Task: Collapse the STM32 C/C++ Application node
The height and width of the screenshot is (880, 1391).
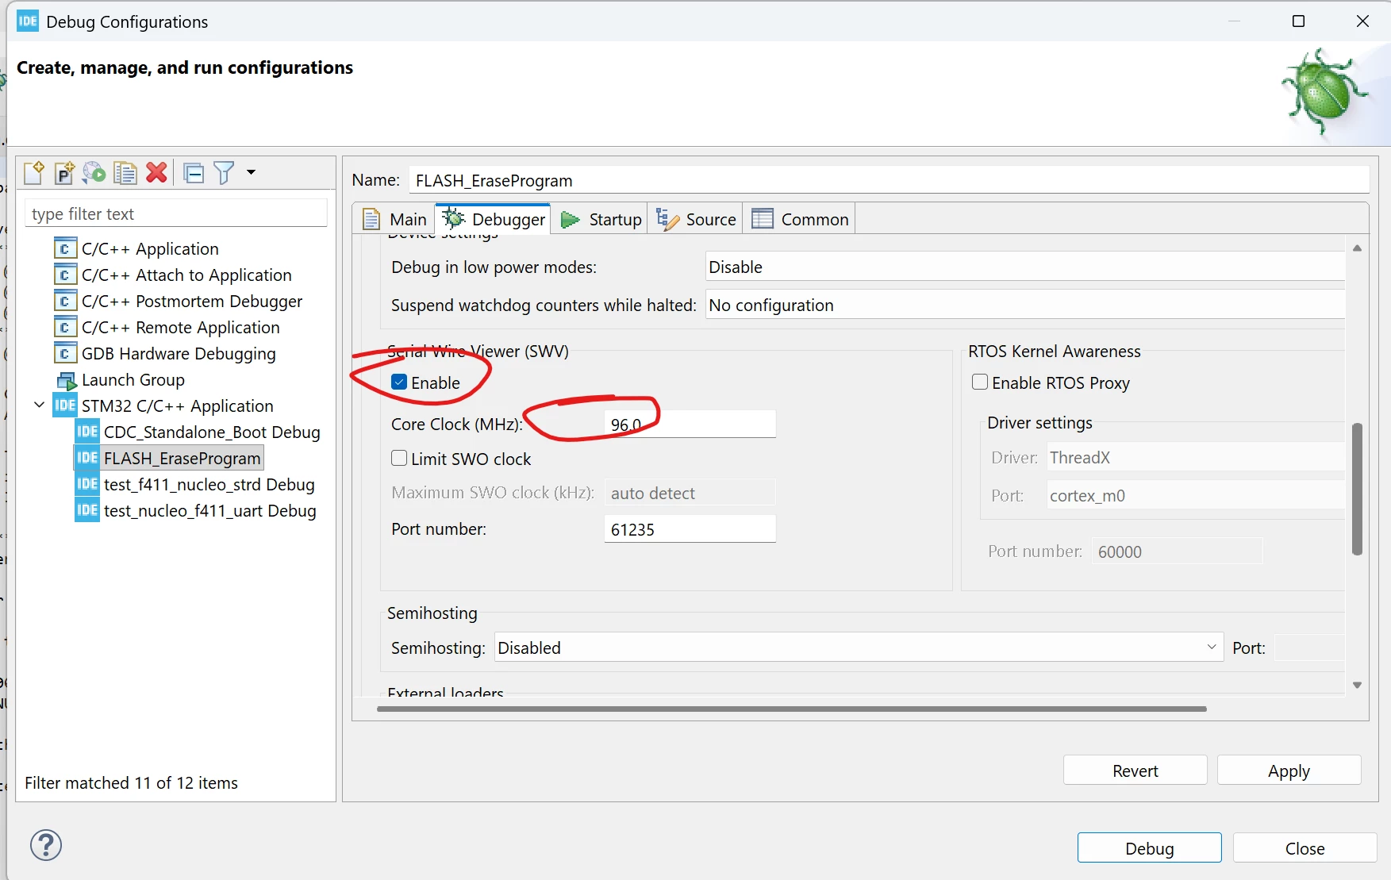Action: click(39, 405)
